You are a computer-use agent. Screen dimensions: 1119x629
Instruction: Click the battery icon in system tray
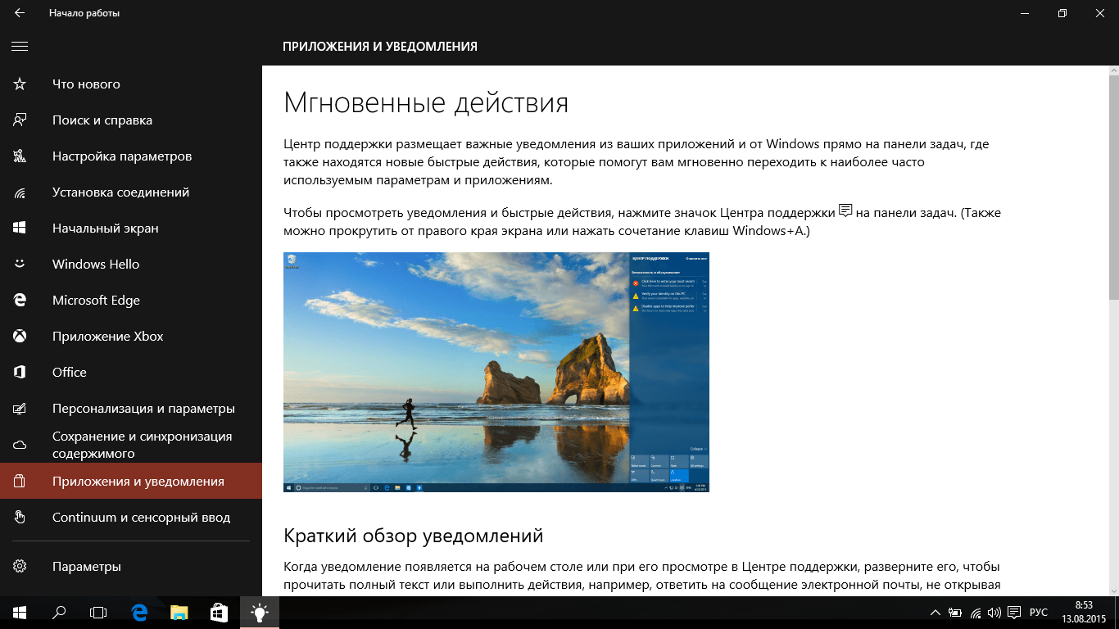tap(955, 612)
